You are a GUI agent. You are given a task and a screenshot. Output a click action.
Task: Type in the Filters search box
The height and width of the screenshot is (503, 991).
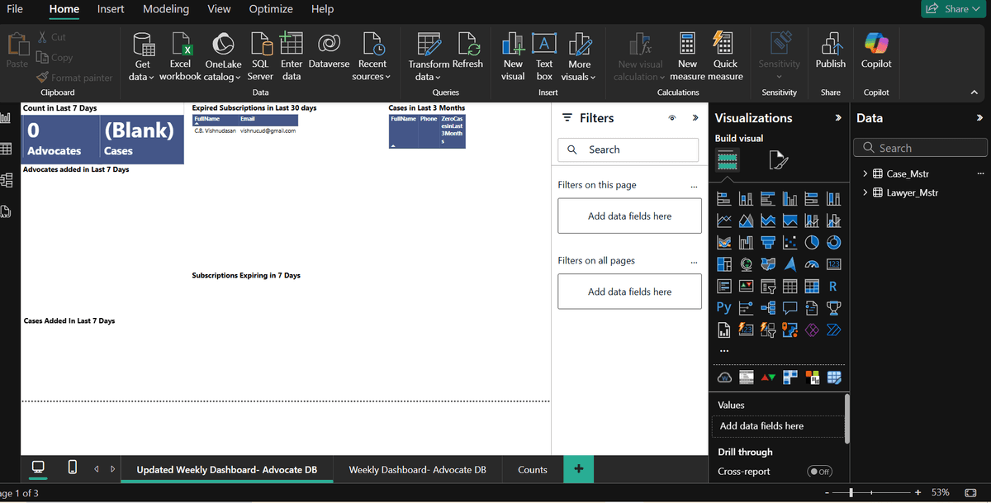click(x=628, y=149)
